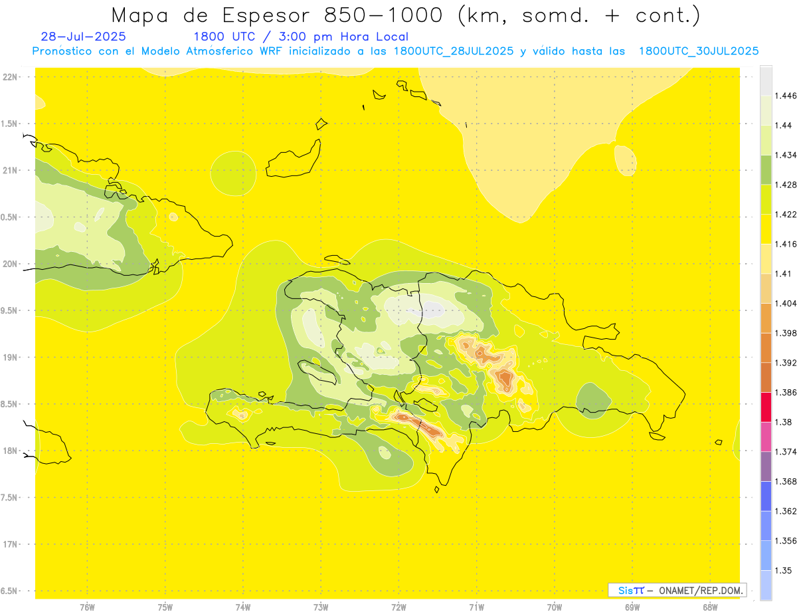This screenshot has height=616, width=797.
Task: Click the legend value "1.386"
Action: click(787, 392)
